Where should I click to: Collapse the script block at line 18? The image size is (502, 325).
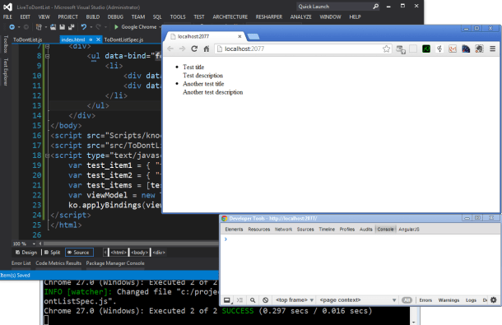tap(48, 156)
